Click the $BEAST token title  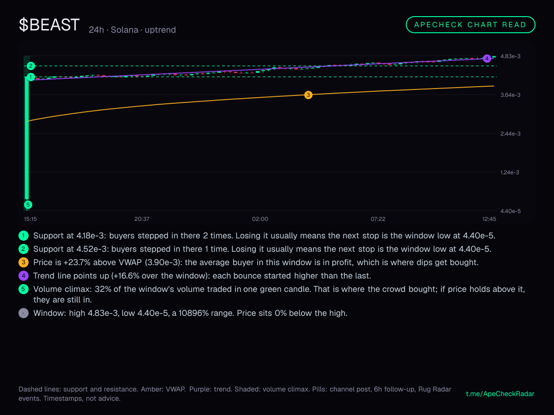(49, 25)
